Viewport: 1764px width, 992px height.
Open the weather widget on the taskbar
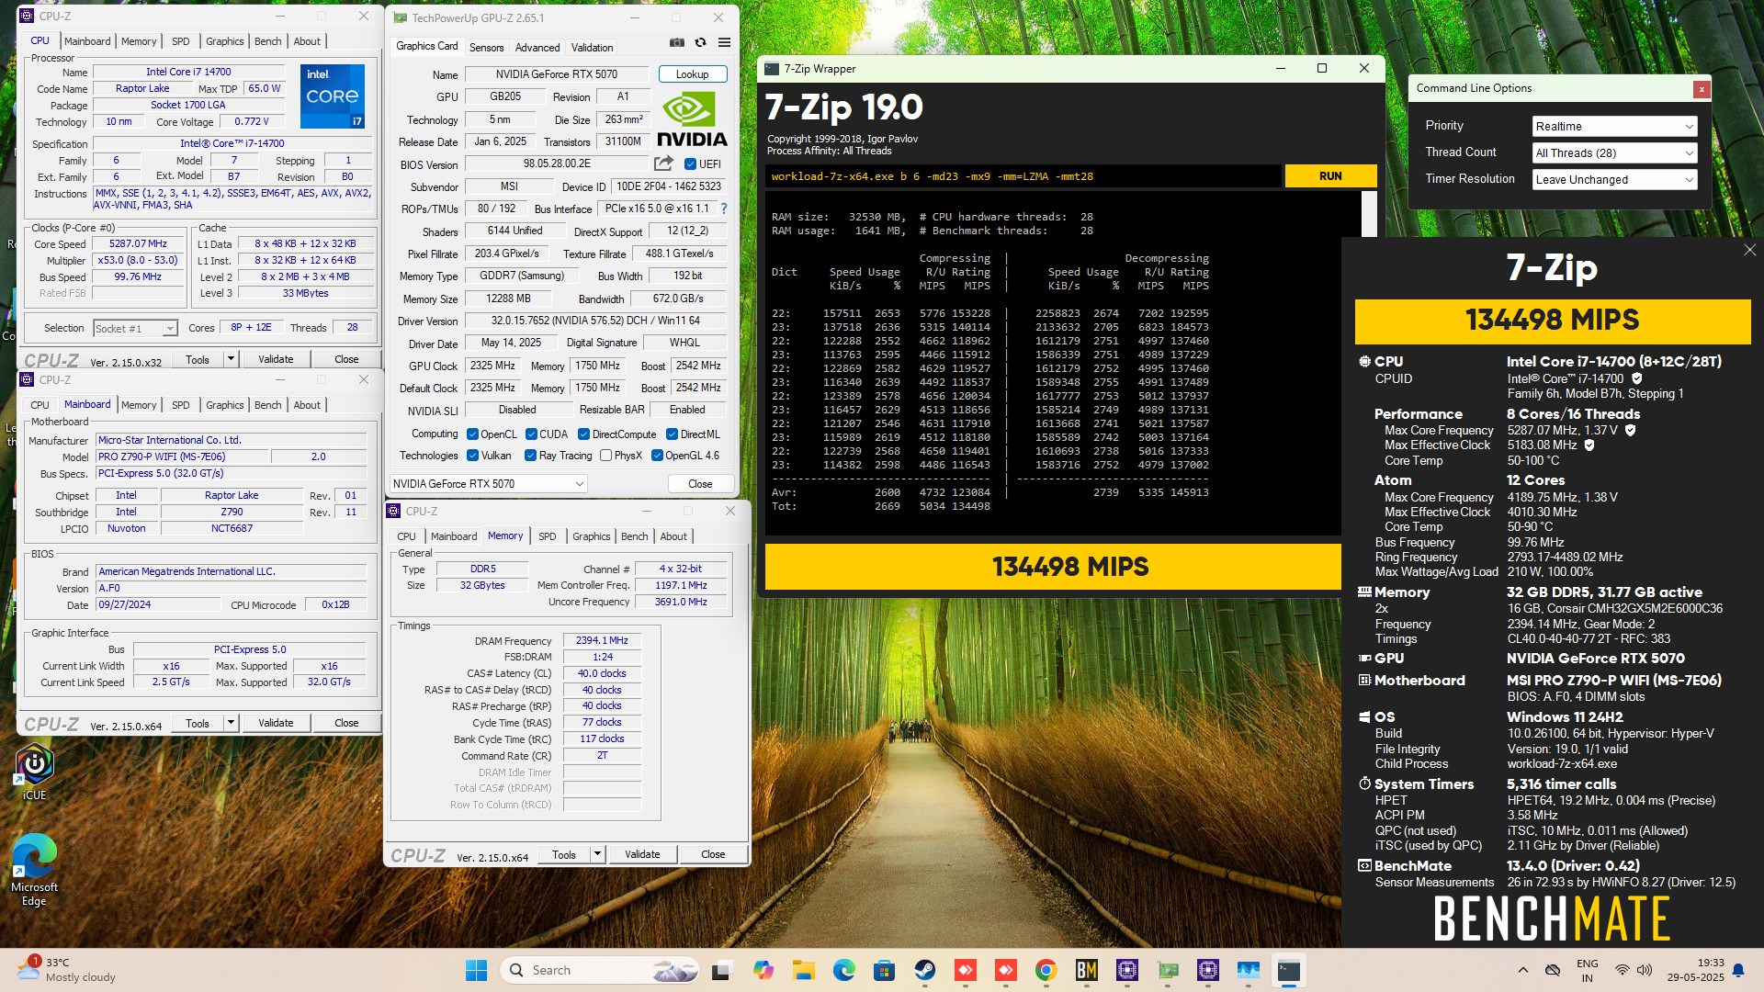[69, 970]
